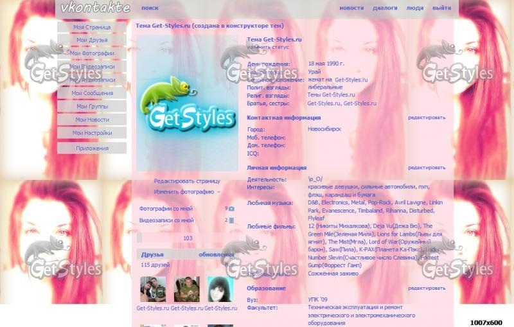The image size is (514, 327).
Task: Click выйти to log out
Action: click(441, 8)
